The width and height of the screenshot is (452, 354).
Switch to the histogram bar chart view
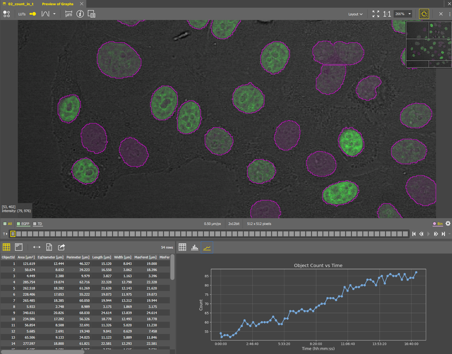pyautogui.click(x=195, y=247)
